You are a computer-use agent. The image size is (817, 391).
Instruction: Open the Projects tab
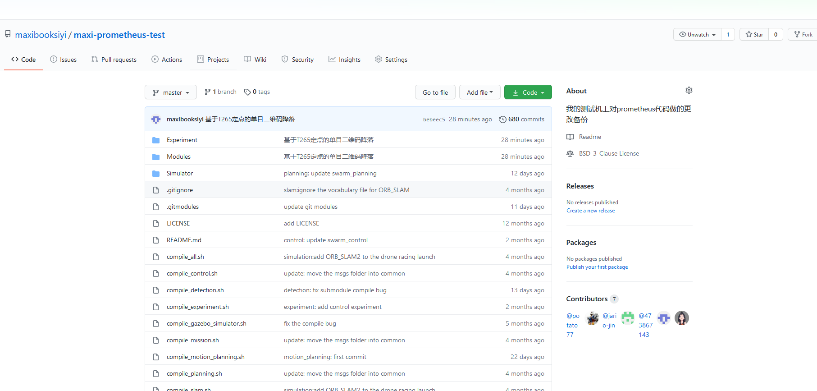213,60
